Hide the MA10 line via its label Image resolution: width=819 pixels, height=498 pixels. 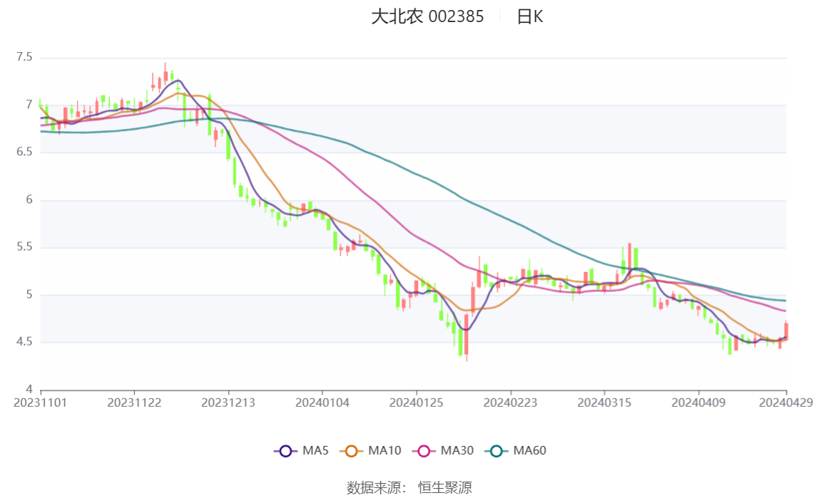coord(385,450)
